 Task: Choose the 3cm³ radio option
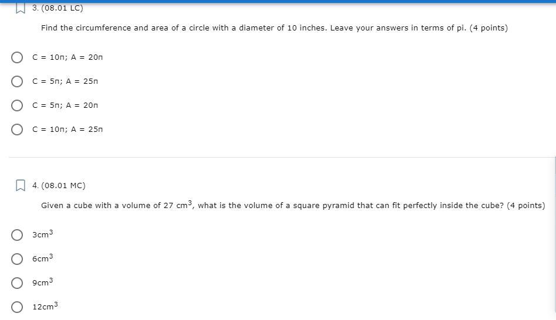[x=17, y=235]
